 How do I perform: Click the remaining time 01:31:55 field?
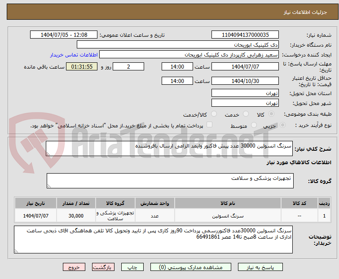tap(82, 66)
